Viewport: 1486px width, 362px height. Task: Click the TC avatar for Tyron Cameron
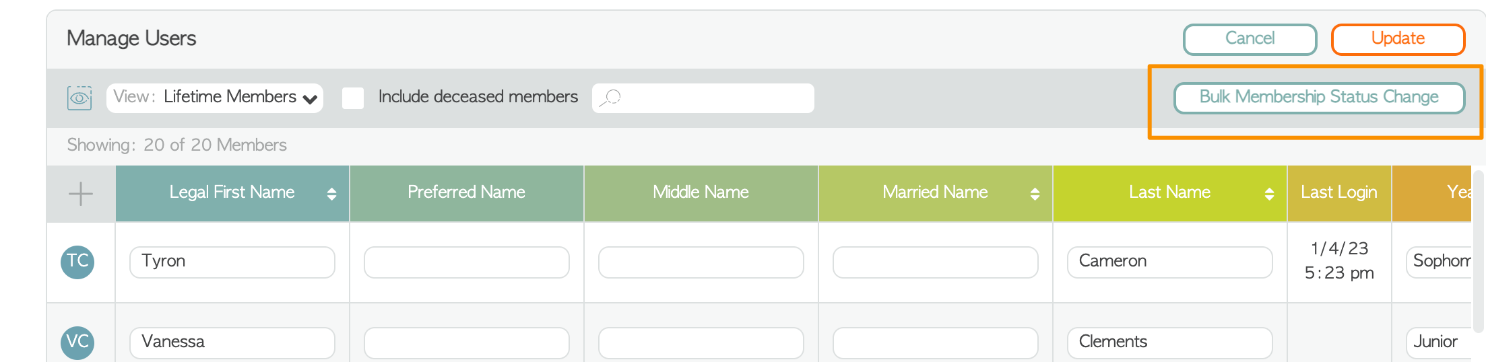click(77, 262)
